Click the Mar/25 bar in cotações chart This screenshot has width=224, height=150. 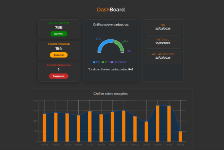(x=45, y=127)
